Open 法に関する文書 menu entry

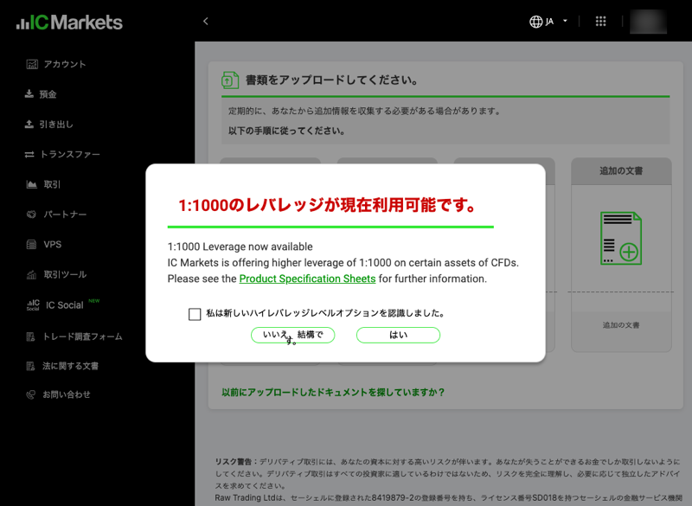70,366
